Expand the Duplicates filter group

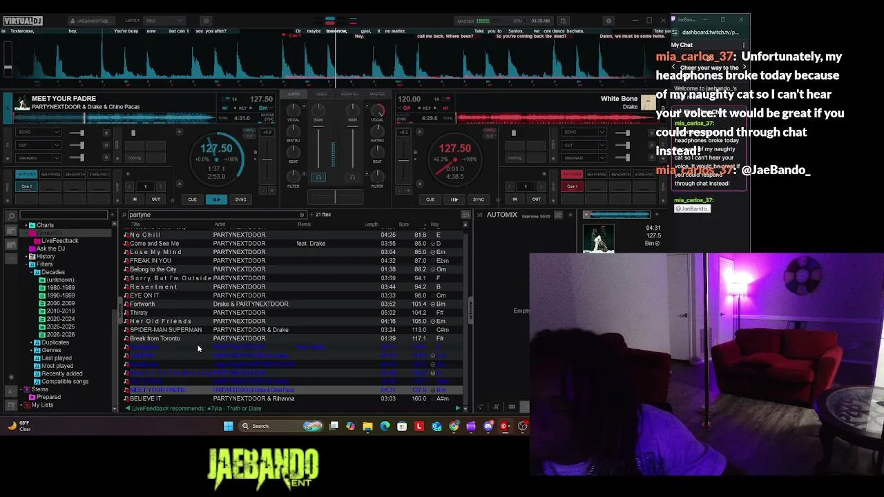(32, 342)
